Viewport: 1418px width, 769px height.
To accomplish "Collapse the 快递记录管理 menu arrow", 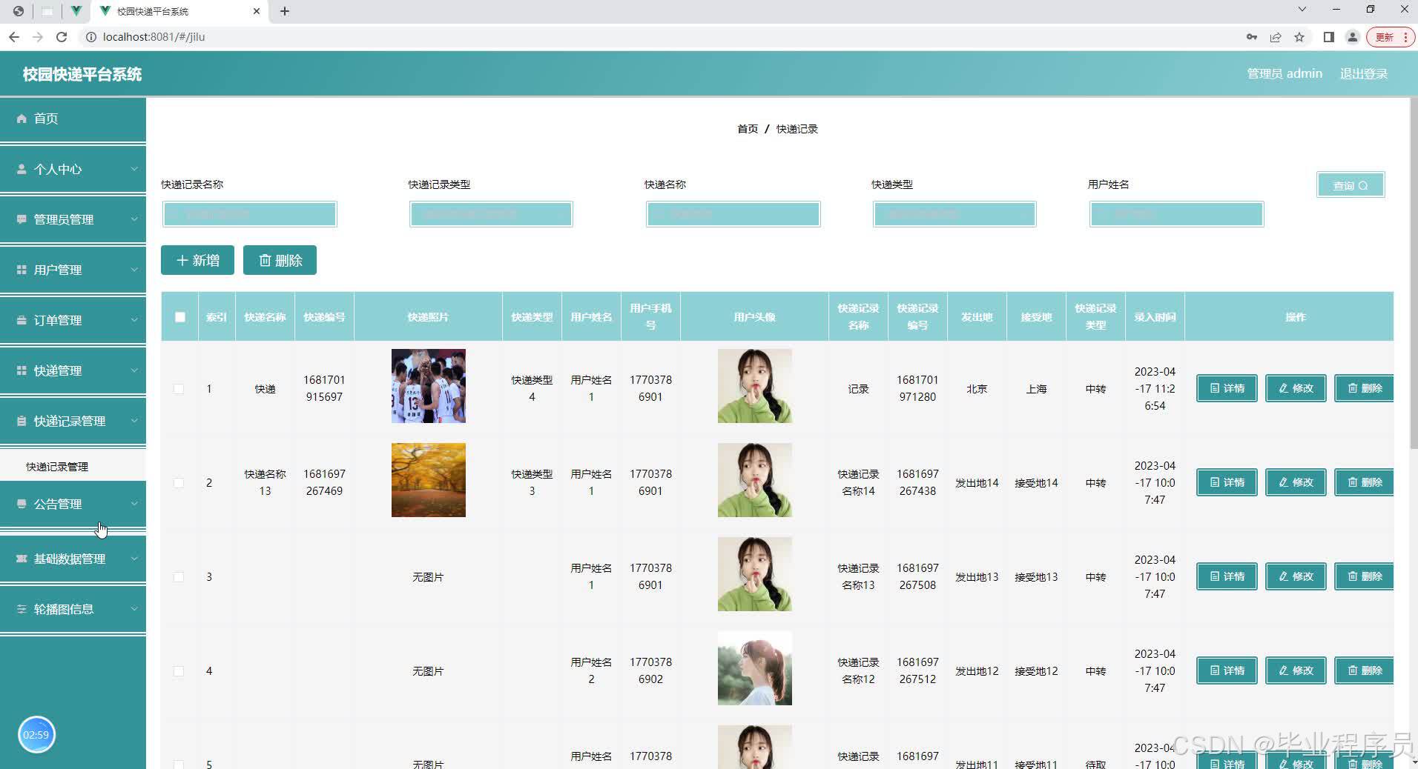I will click(134, 421).
